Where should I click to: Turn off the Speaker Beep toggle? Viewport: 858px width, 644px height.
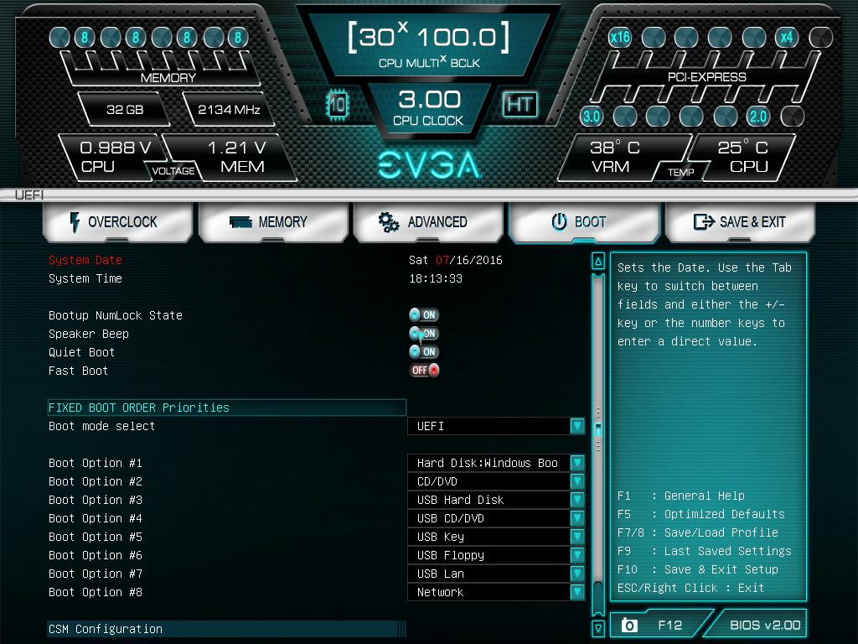pyautogui.click(x=424, y=334)
